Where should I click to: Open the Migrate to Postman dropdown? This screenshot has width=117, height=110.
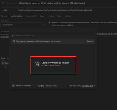[x=23, y=86]
